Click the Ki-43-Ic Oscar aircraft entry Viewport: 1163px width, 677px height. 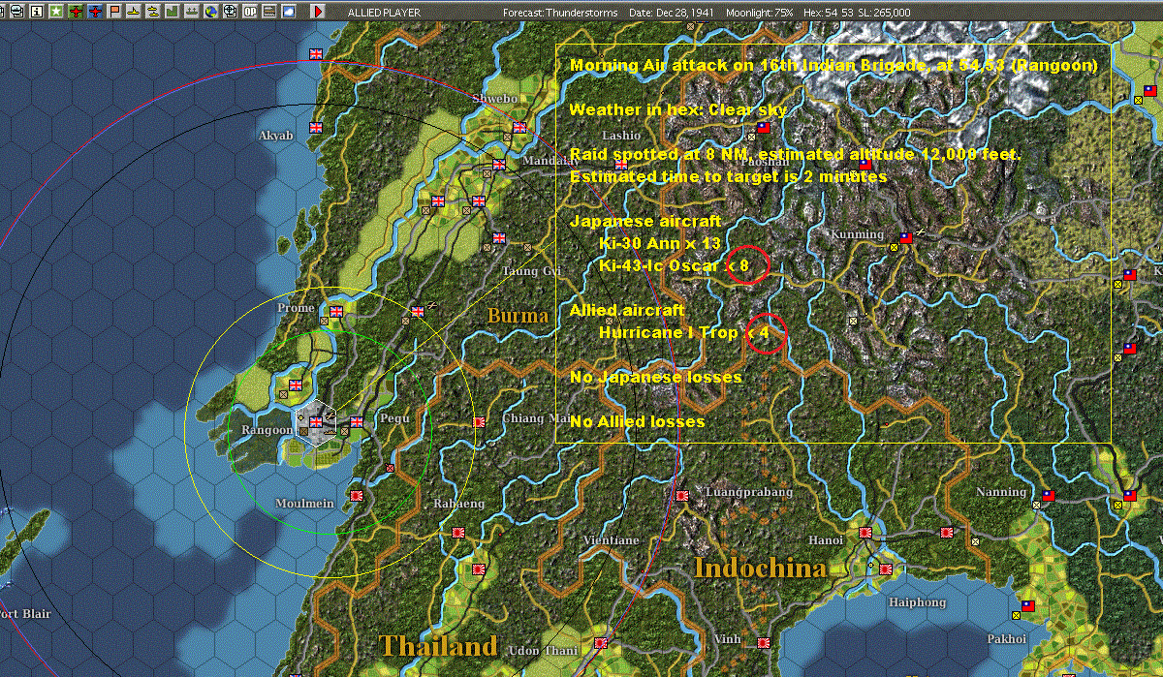tap(675, 265)
